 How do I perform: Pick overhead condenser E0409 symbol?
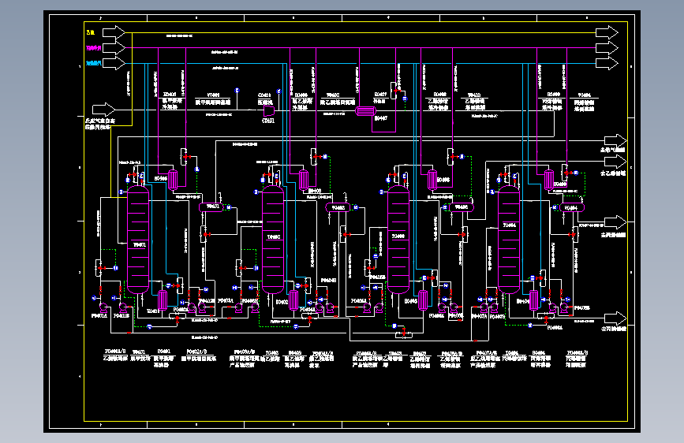[x=549, y=180]
